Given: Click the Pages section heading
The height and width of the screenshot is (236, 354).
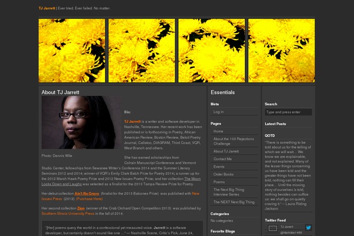Looking at the screenshot, I should click(215, 124).
